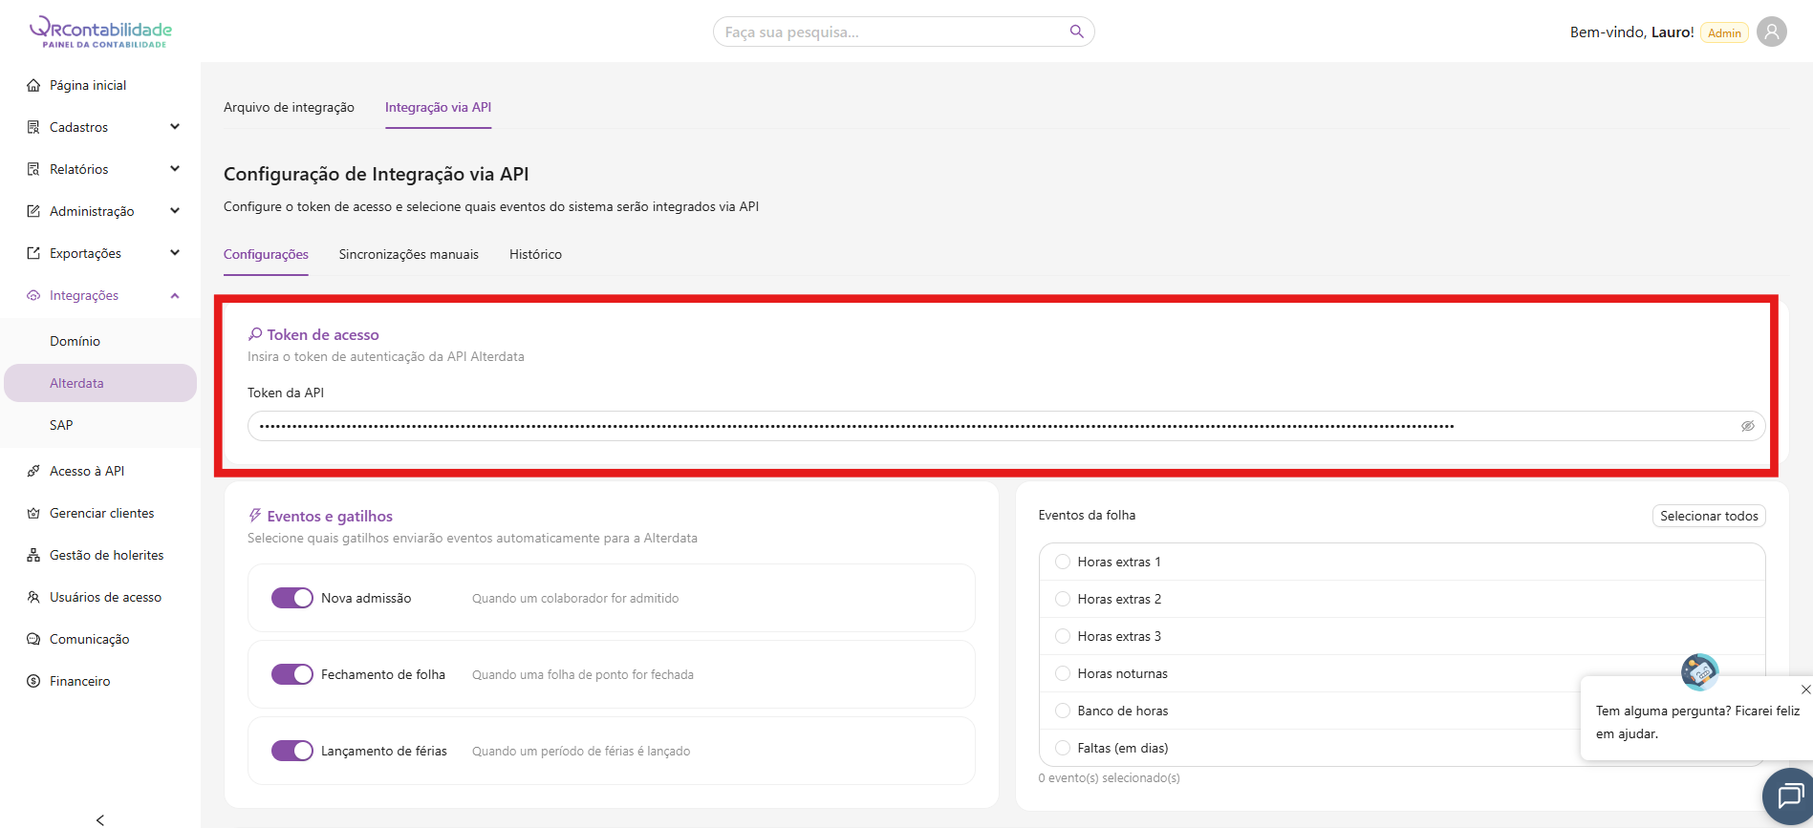Viewport: 1813px width, 828px height.
Task: Expand the Cadastros menu chevron
Action: pyautogui.click(x=175, y=127)
